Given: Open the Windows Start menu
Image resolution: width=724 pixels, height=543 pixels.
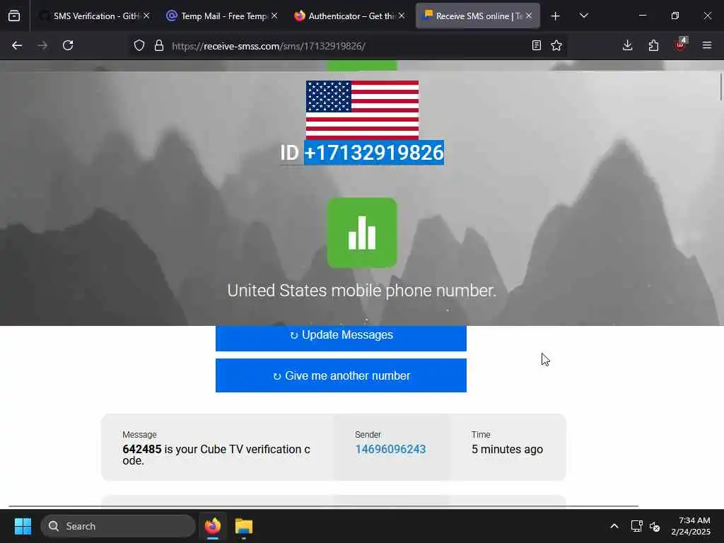Looking at the screenshot, I should pyautogui.click(x=23, y=526).
